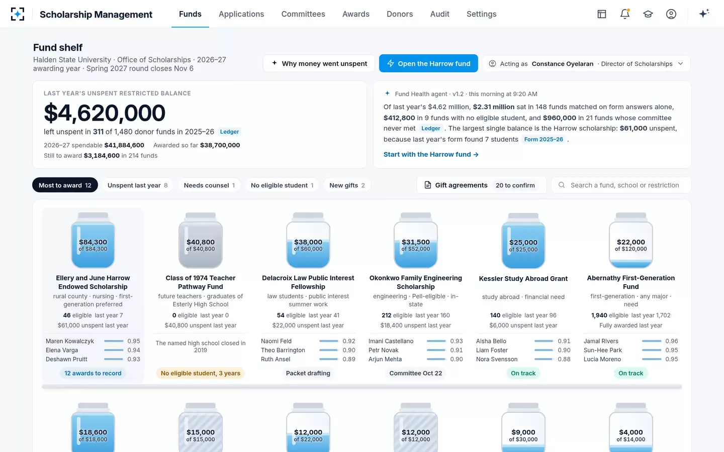This screenshot has width=724, height=452.
Task: Click the Ledger tag beside 2025–26
Action: click(x=229, y=132)
